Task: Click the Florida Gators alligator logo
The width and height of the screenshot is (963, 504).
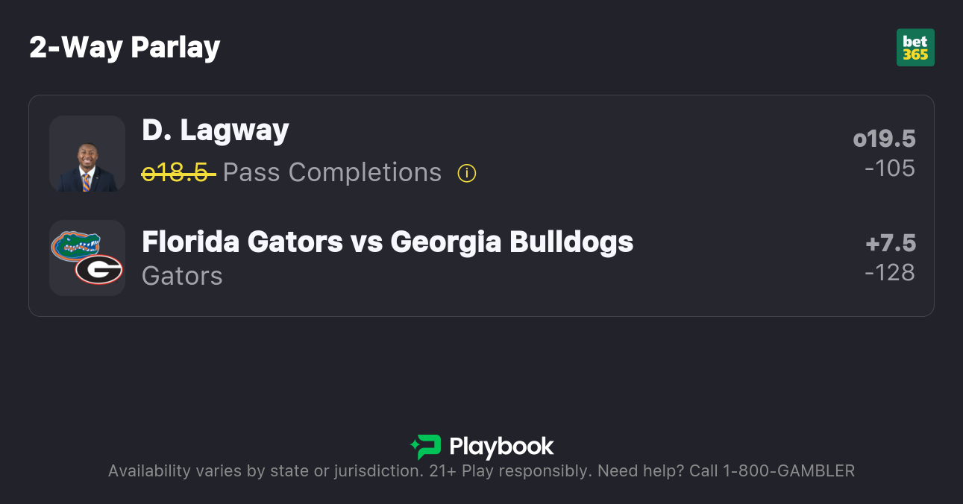Action: [75, 245]
